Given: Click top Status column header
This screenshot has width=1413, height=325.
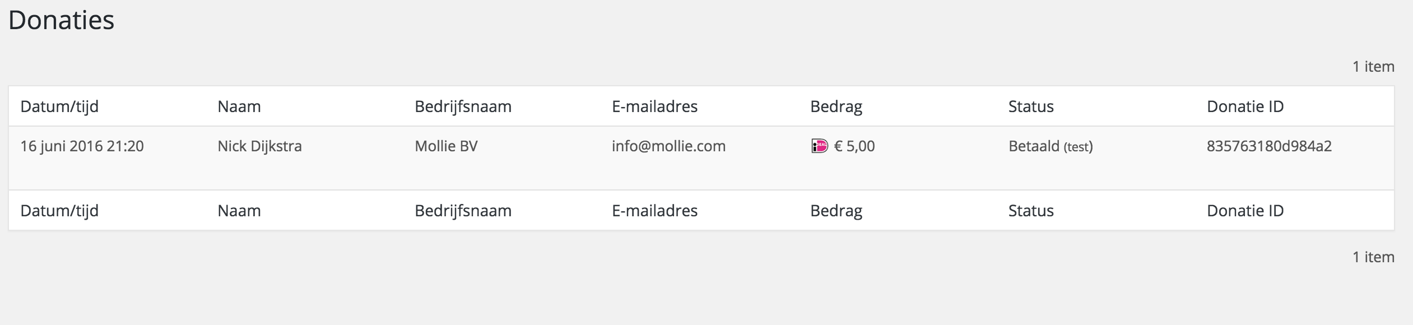Looking at the screenshot, I should (x=1031, y=106).
